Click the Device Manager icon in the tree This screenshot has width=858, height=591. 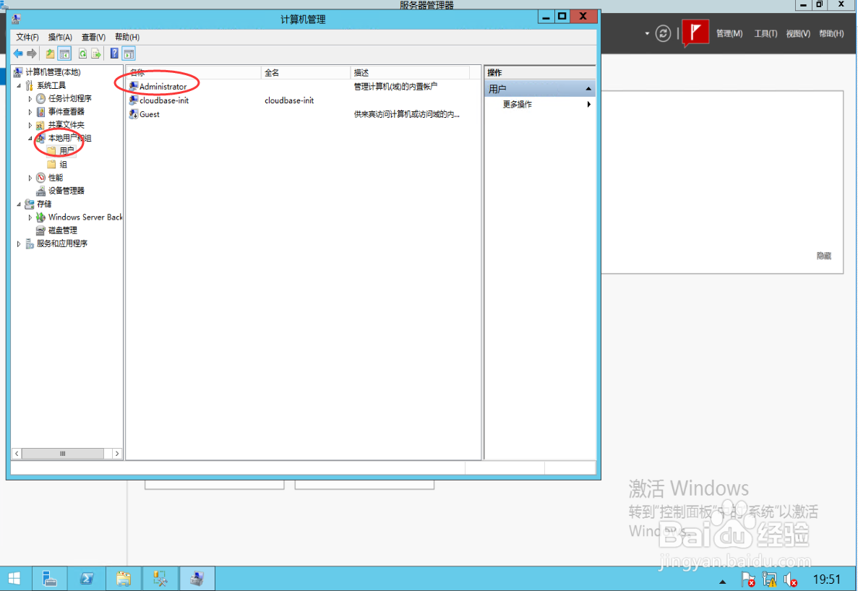[41, 191]
